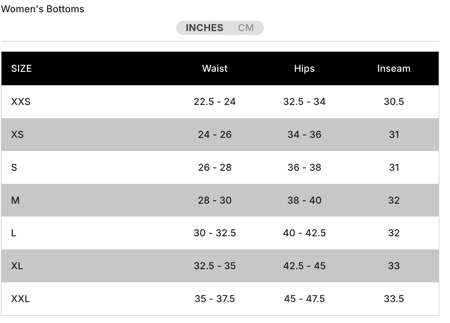Click the Women's Bottoms heading
This screenshot has width=450, height=323.
click(42, 9)
